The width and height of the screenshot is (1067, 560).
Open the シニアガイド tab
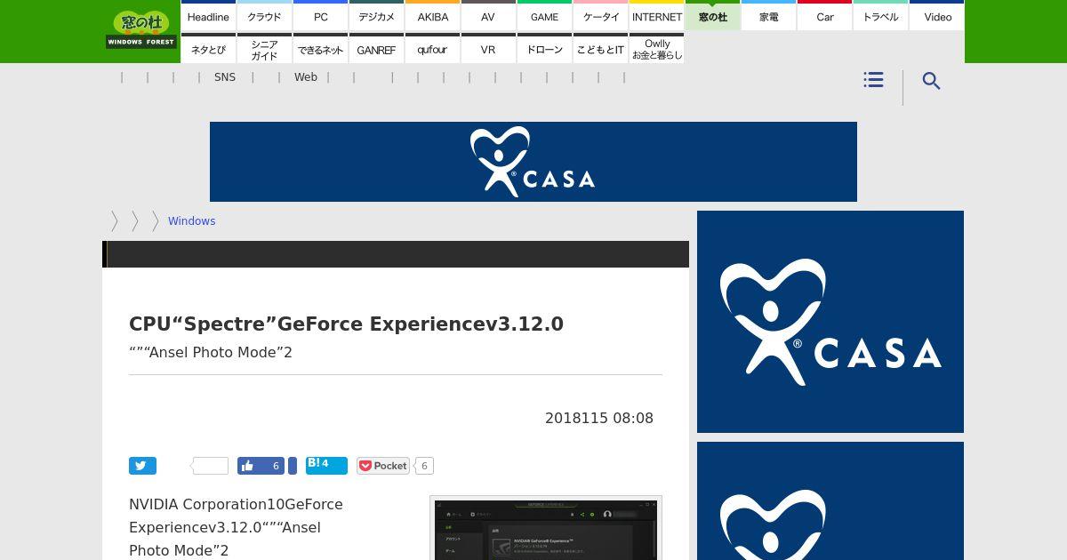pyautogui.click(x=264, y=49)
